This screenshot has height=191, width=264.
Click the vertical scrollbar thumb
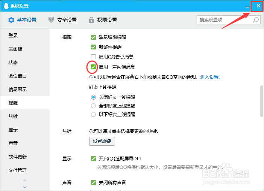(261, 101)
